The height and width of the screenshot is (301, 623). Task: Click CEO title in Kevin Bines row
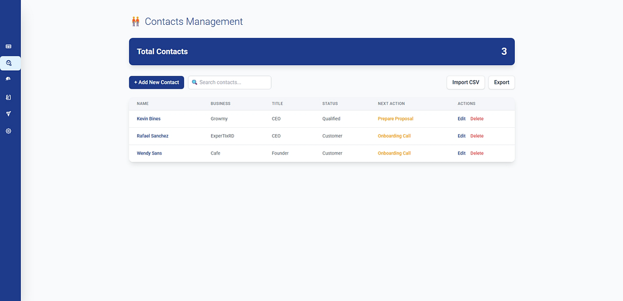coord(276,119)
